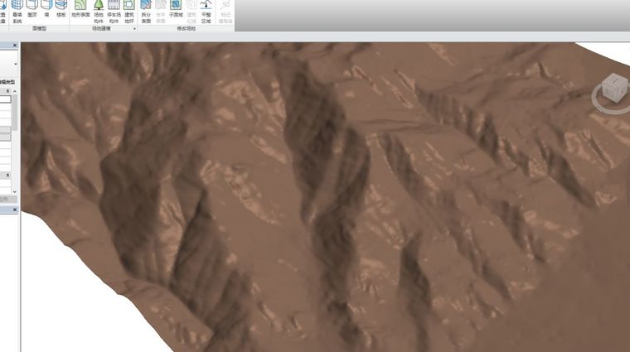Screen dimensions: 630x352
Task: Select the Subregion (子面域) tool
Action: 176,9
